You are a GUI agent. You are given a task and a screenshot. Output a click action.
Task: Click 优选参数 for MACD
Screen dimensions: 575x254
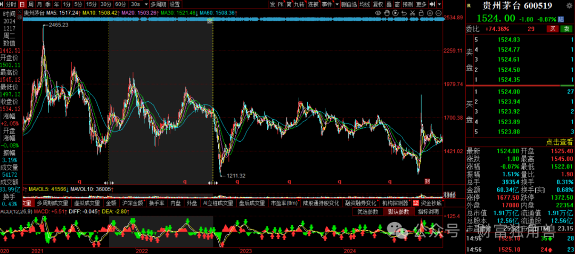pyautogui.click(x=368, y=211)
